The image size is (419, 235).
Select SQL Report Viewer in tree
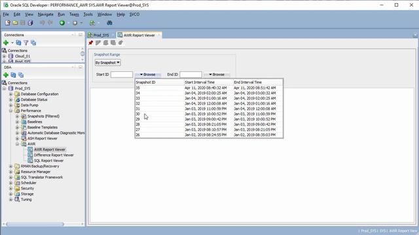[x=48, y=161]
